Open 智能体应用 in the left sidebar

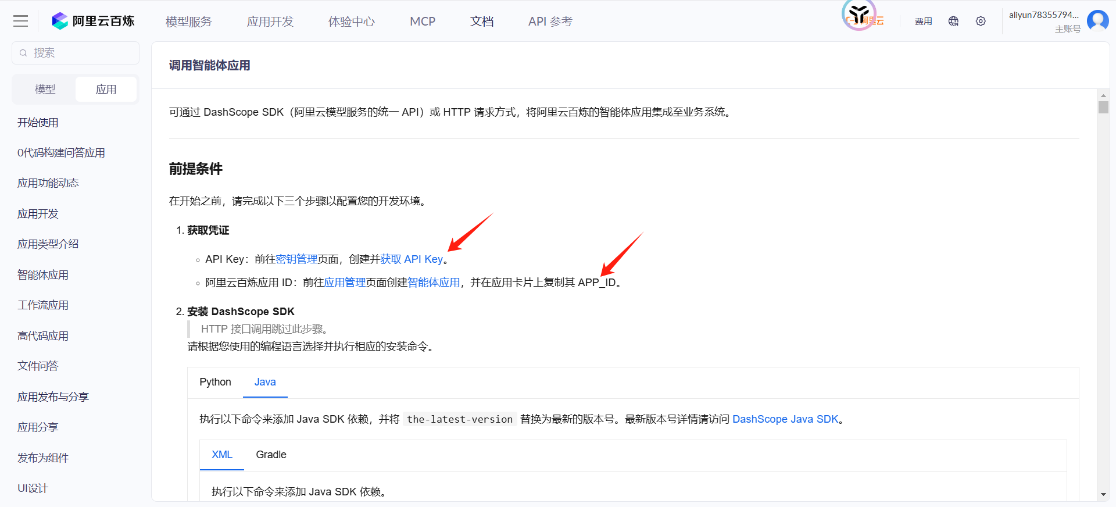point(43,275)
